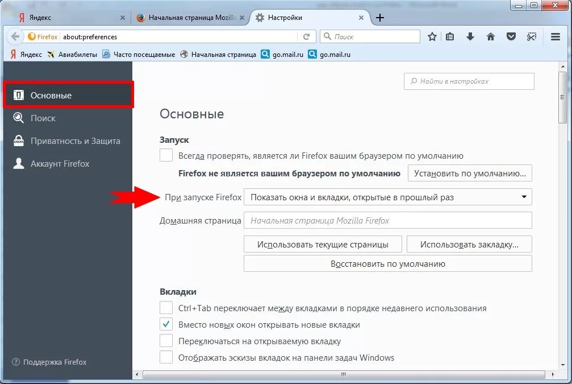Minimize the Firefox window
Screen dimensions: 572x384
pos(519,5)
